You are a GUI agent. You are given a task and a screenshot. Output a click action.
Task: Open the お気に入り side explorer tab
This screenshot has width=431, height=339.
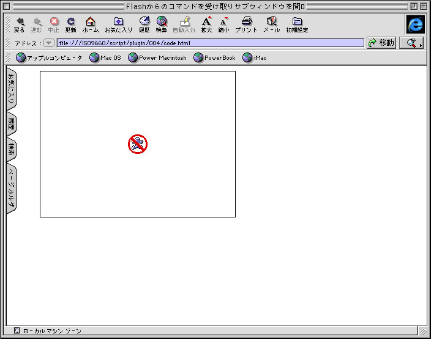[x=11, y=89]
